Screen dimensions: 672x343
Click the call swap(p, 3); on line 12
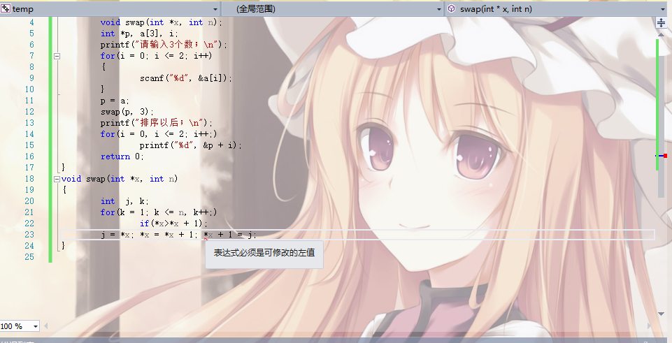pos(127,112)
